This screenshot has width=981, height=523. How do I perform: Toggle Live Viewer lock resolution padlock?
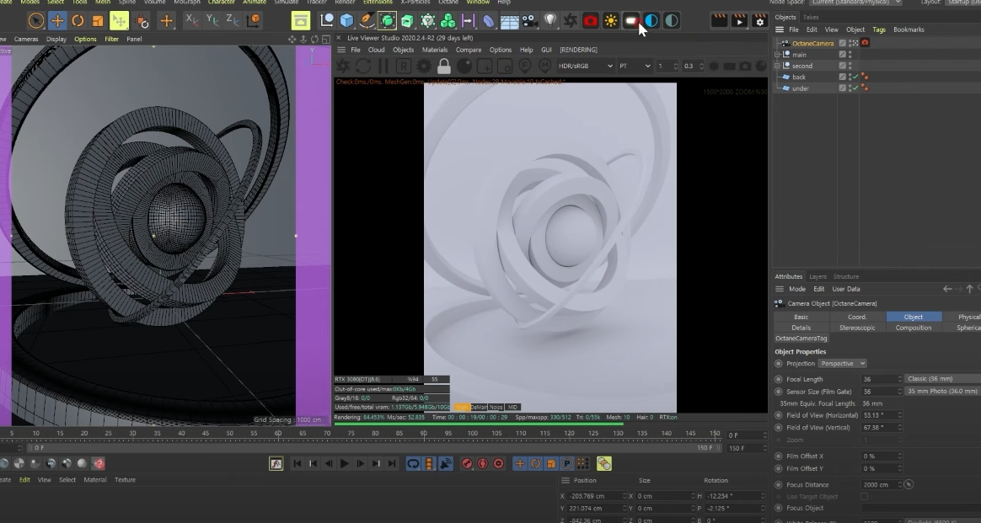444,66
